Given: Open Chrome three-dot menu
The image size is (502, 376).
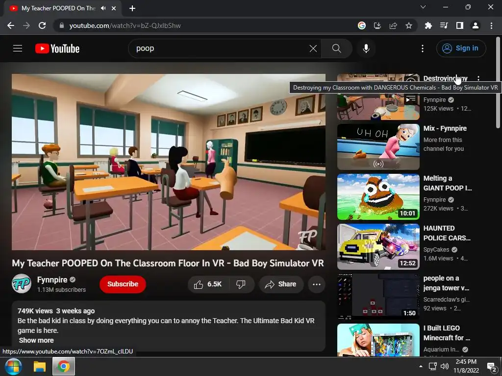Looking at the screenshot, I should 491,25.
